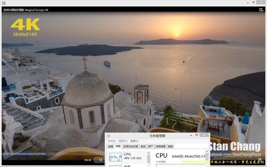Click the random/shuffle icon beside the 00:38 time
This screenshot has height=167, width=267.
coord(101,160)
